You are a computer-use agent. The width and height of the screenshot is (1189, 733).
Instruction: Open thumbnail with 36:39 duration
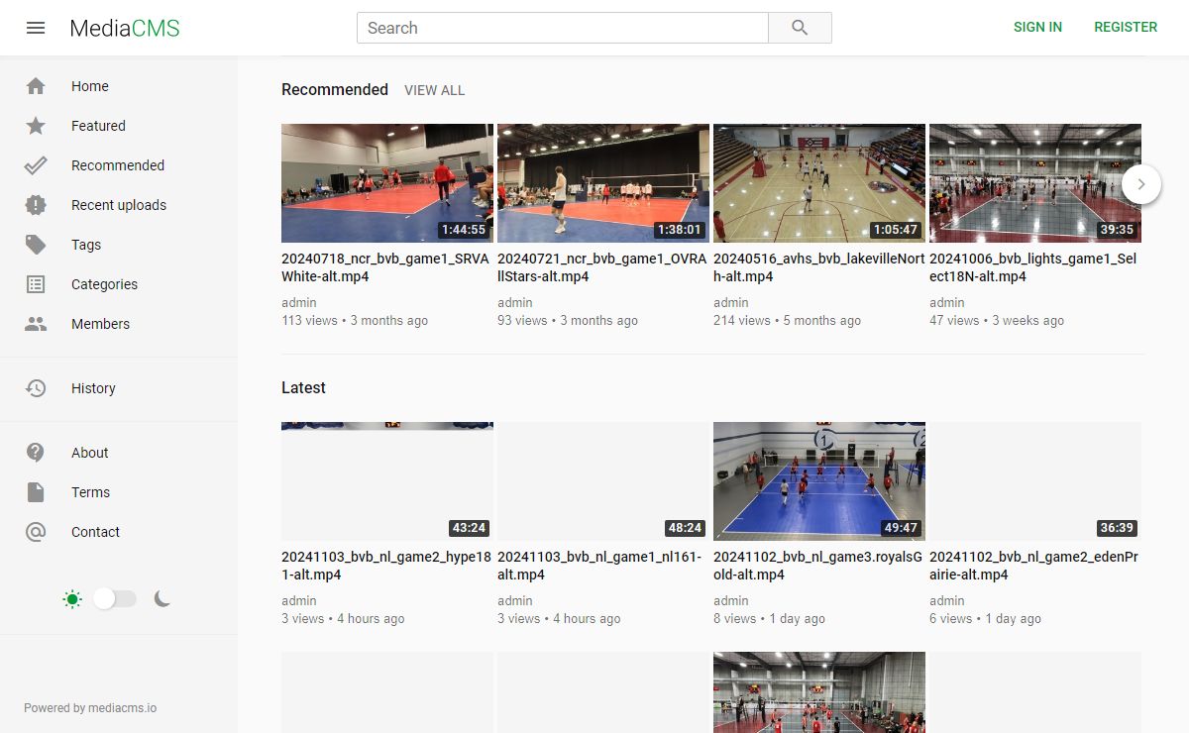click(x=1035, y=481)
